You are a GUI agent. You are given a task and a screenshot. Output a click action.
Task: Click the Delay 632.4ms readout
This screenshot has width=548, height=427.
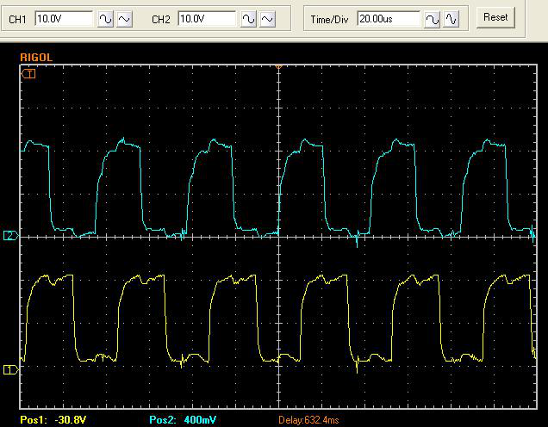[308, 419]
